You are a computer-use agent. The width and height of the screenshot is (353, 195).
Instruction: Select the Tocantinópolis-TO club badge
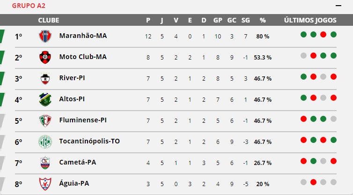pos(45,142)
